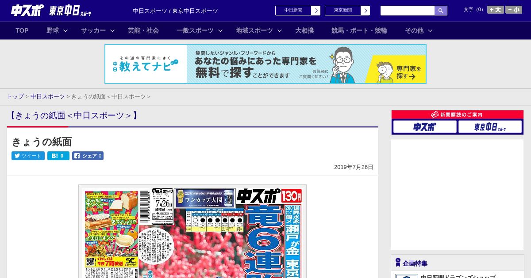531x278 pixels.
Task: Click the arrow beside 中日新聞
Action: 316,11
